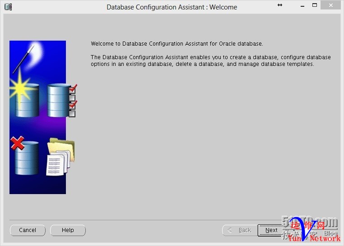Click the Back button
The image size is (344, 246).
[240, 230]
